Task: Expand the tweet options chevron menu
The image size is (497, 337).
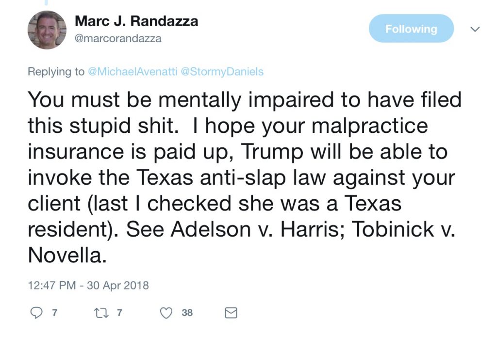Action: [x=475, y=29]
